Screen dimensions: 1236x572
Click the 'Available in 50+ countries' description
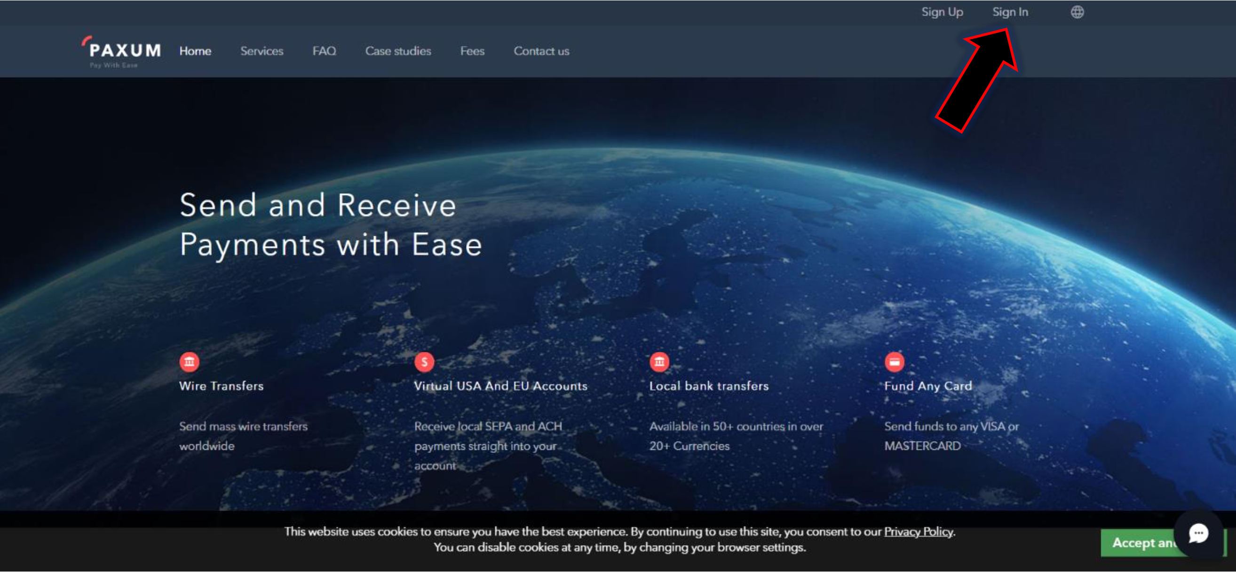[736, 436]
